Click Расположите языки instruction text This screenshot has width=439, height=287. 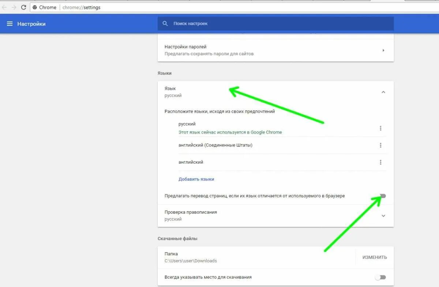(219, 111)
